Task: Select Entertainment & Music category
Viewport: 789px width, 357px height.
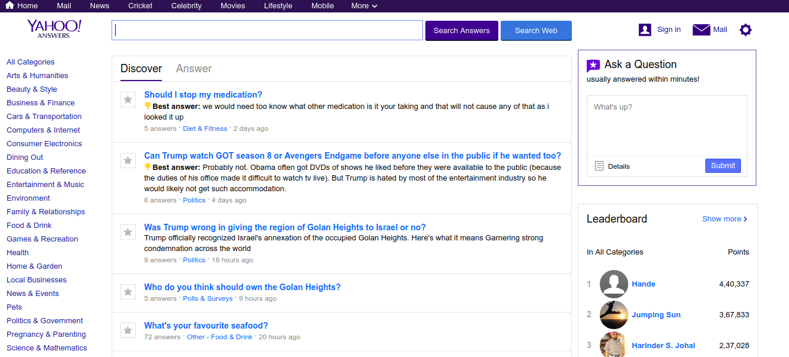Action: tap(46, 185)
